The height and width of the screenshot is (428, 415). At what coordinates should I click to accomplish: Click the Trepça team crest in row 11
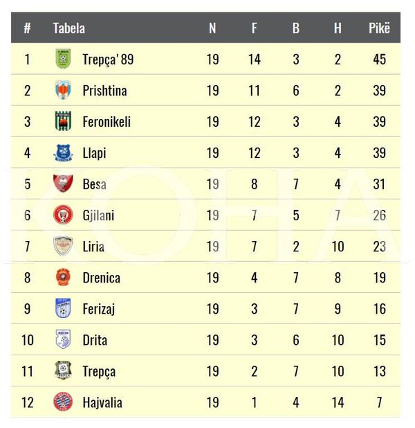pos(63,371)
